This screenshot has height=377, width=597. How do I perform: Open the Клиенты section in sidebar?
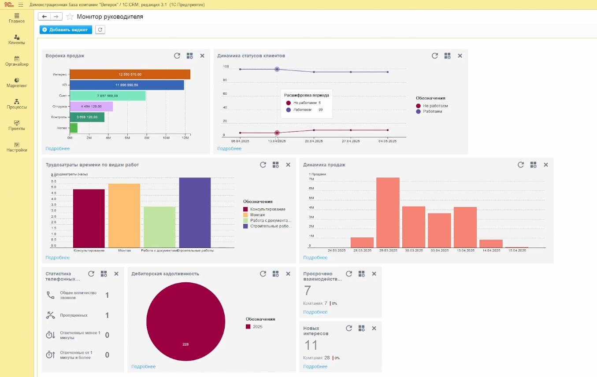[x=17, y=40]
